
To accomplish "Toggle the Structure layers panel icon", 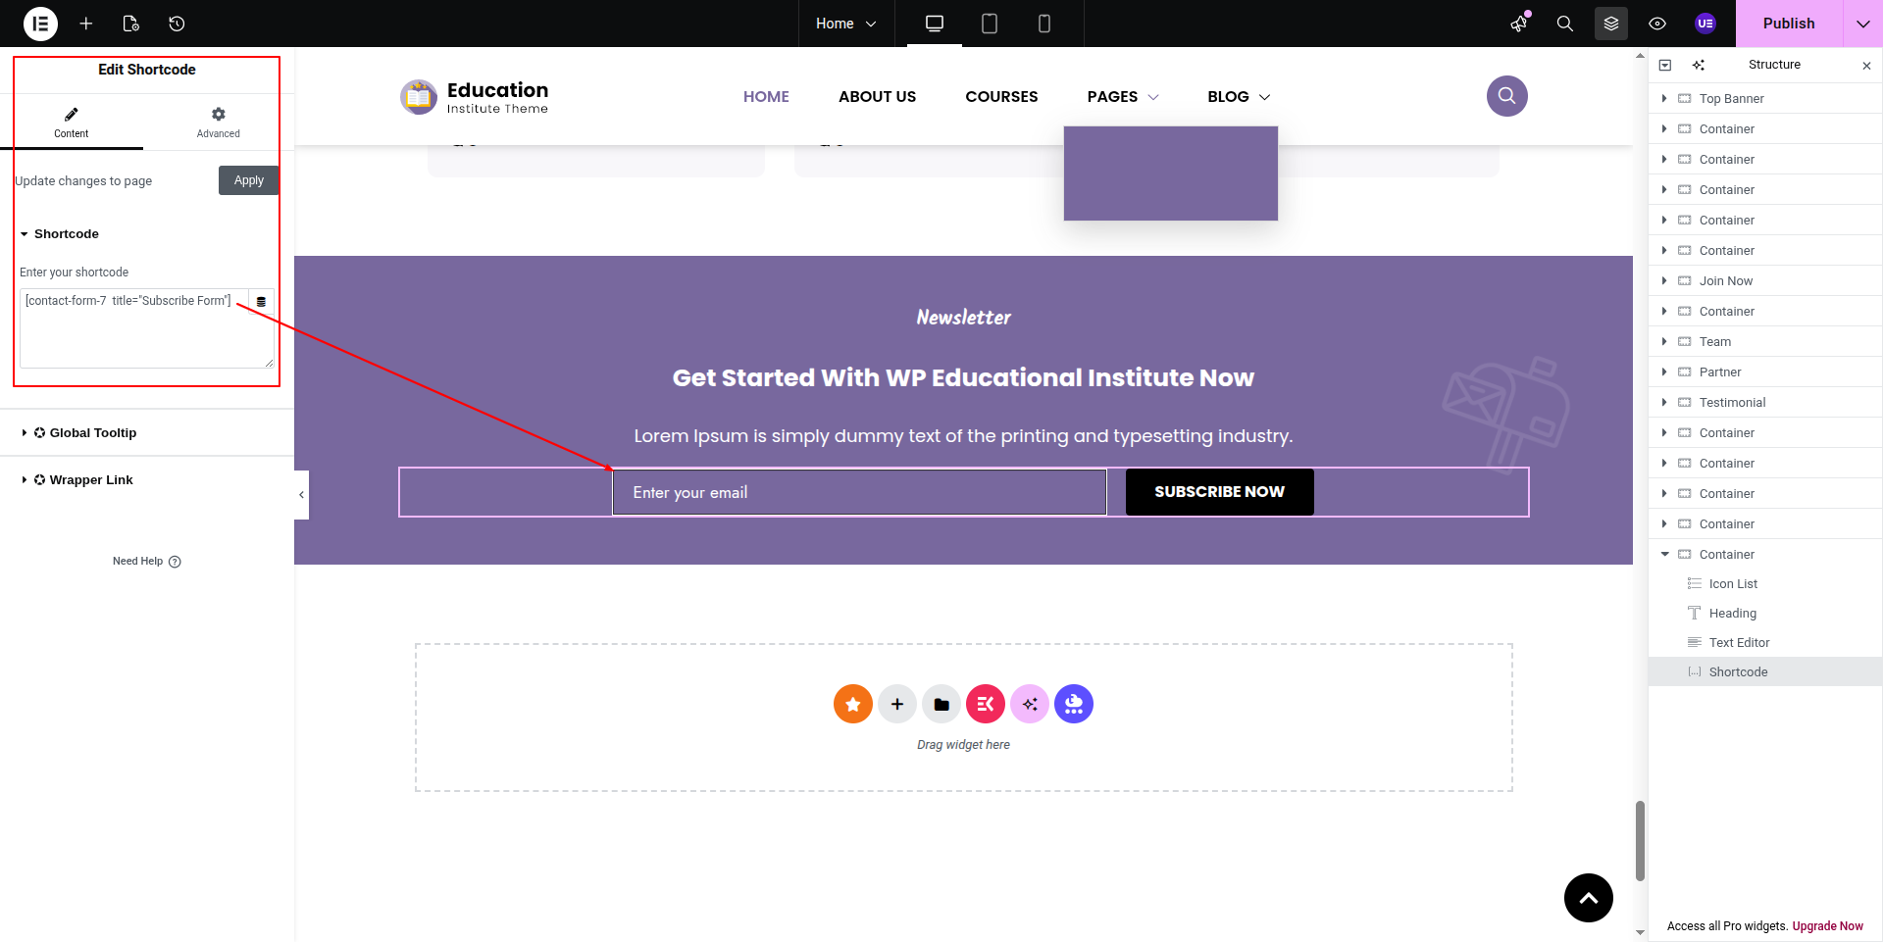I will [1610, 24].
